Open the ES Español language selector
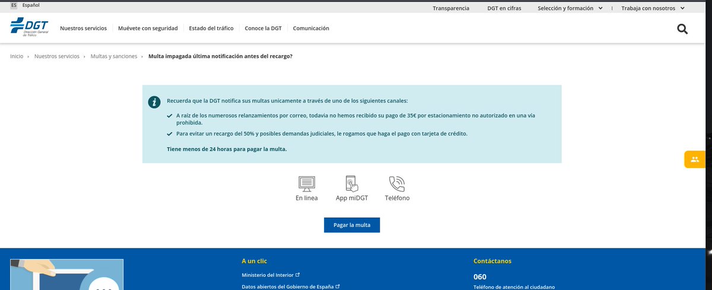Screen dimensions: 712x290 25,5
